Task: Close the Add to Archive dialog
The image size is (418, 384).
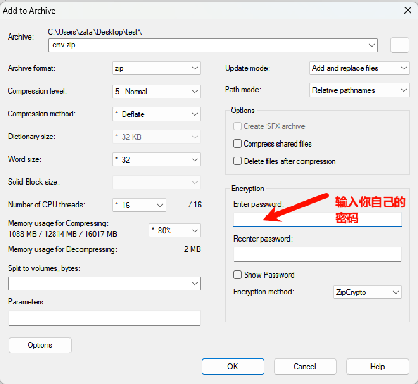Action: pos(408,10)
